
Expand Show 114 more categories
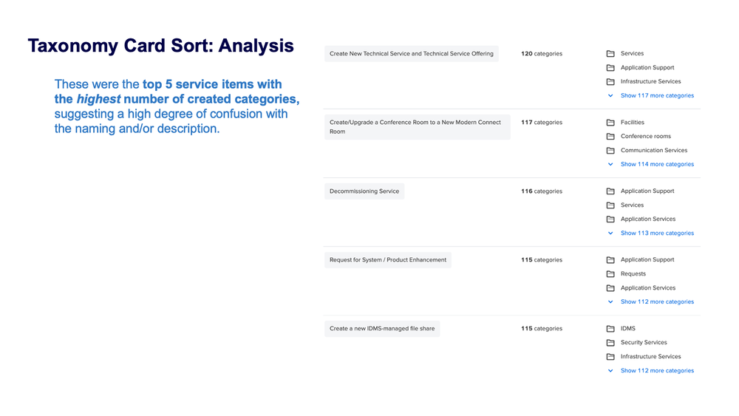pos(657,165)
